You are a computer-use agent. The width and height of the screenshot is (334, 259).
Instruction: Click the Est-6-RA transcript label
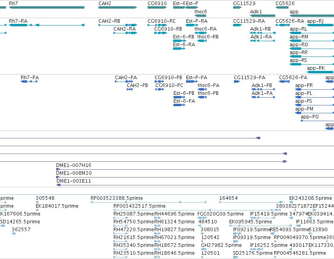click(x=184, y=45)
